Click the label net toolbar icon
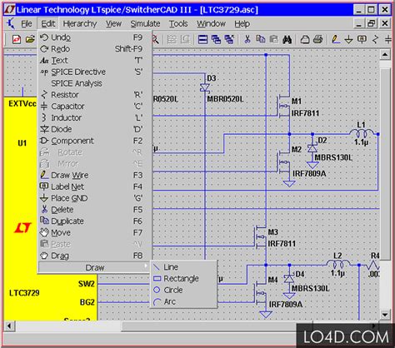395x348 pixels. (x=362, y=39)
